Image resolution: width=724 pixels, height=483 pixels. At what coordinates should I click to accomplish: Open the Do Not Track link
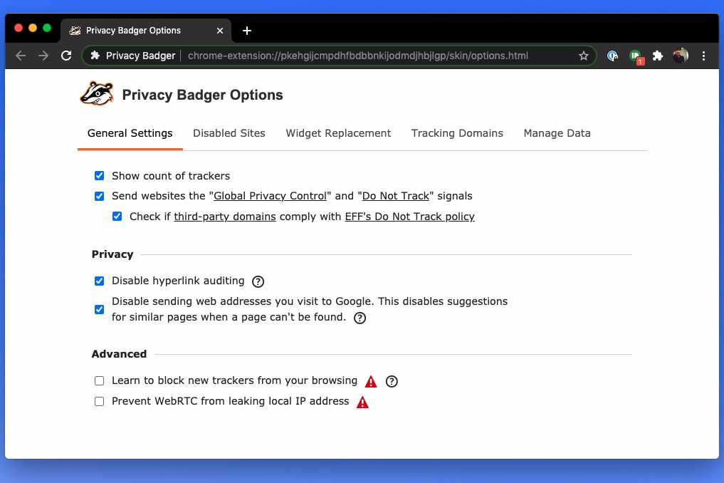396,196
